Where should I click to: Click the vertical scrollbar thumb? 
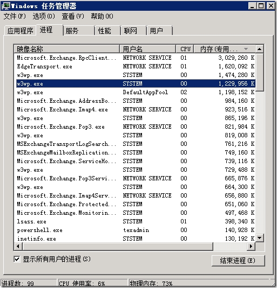point(260,72)
